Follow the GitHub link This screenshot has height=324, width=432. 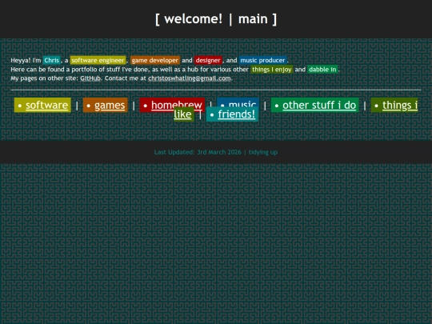coord(90,78)
